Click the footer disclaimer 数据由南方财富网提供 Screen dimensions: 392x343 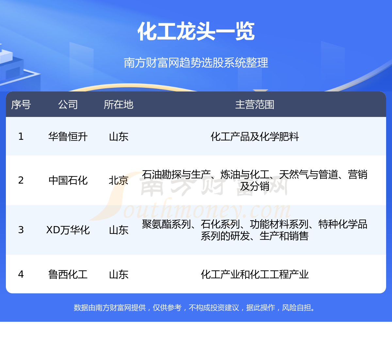(195, 307)
